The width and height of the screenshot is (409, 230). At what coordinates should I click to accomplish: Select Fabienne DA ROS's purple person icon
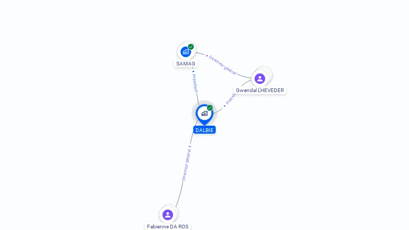168,215
